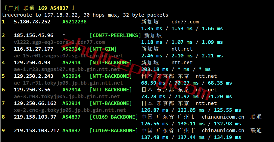Click hostname ae-17.r31.tokyjp05.jp.bb.gin.ntt.net

coord(68,83)
